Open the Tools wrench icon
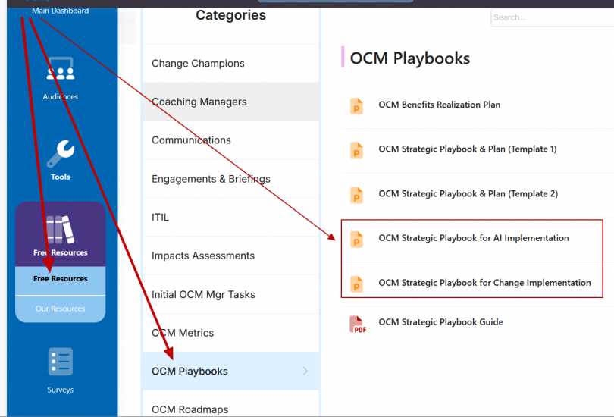The width and height of the screenshot is (614, 417). click(60, 153)
